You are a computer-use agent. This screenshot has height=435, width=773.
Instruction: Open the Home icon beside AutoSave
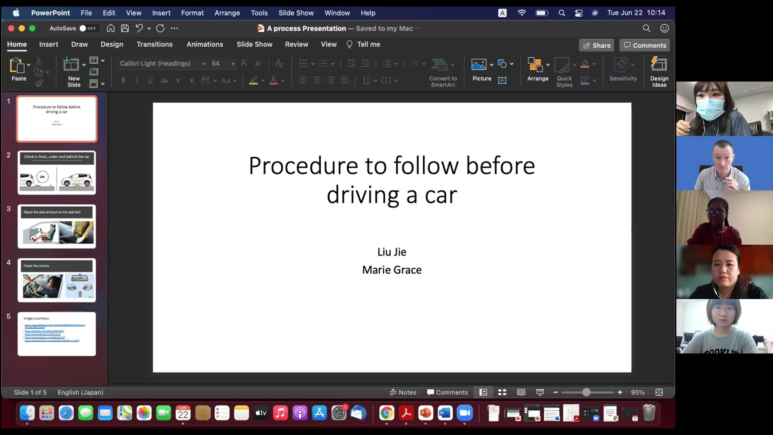[x=111, y=28]
